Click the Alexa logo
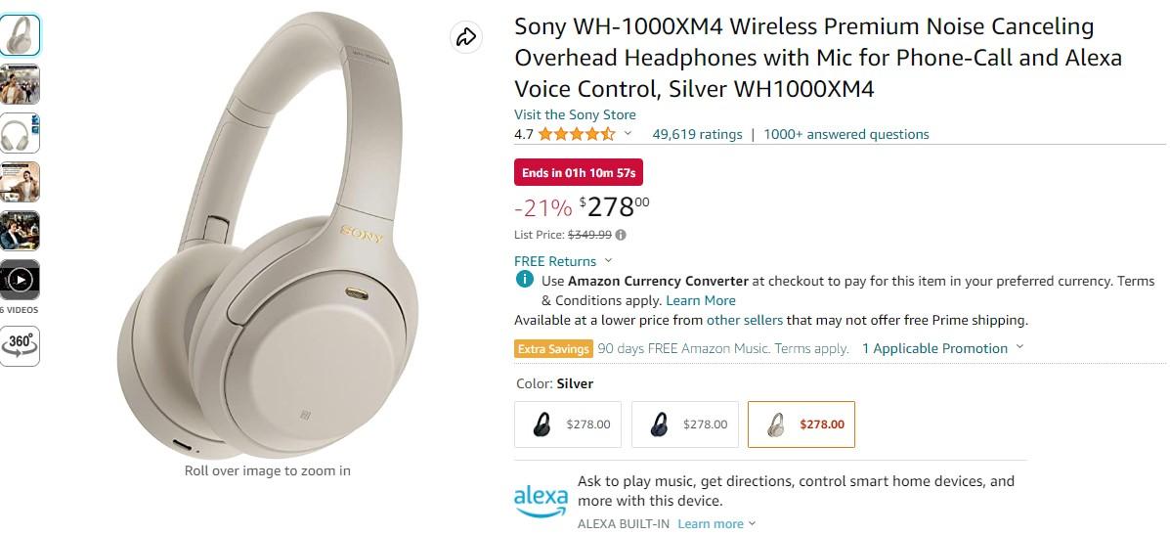 pos(541,499)
